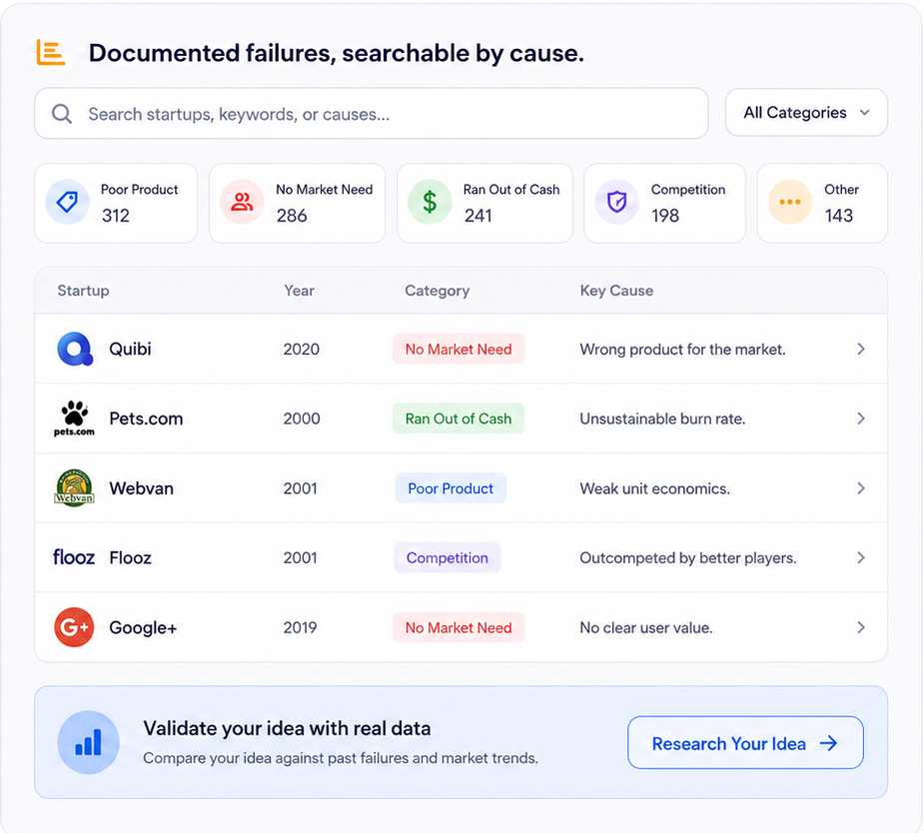Click the blue bar chart icon
The height and width of the screenshot is (833, 924).
pos(88,742)
